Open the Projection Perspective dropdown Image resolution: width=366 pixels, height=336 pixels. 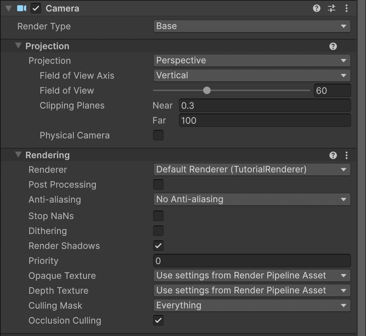point(252,60)
